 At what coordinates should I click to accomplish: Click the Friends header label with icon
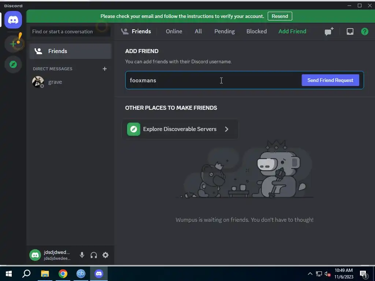[136, 31]
